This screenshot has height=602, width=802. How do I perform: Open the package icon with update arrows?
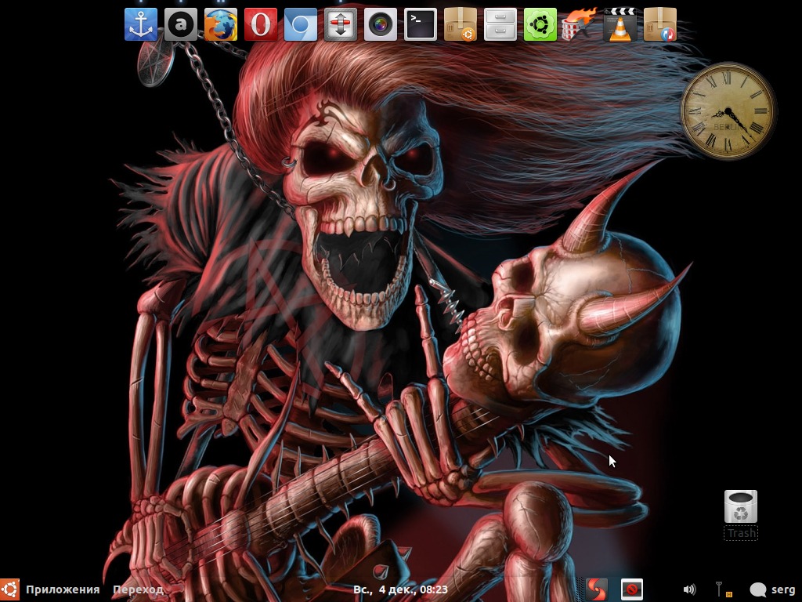point(659,24)
